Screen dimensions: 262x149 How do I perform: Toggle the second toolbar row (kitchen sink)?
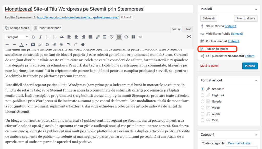119,37
